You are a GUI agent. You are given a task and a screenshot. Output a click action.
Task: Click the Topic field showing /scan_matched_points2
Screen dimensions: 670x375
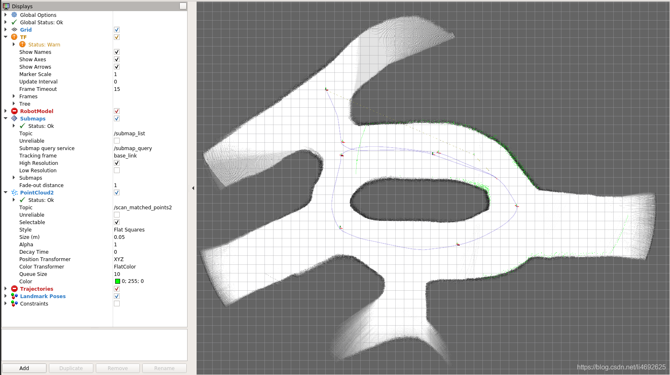[x=143, y=207]
